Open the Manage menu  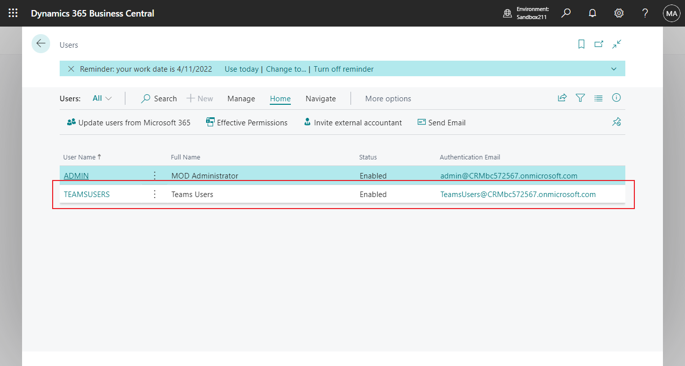pos(241,99)
